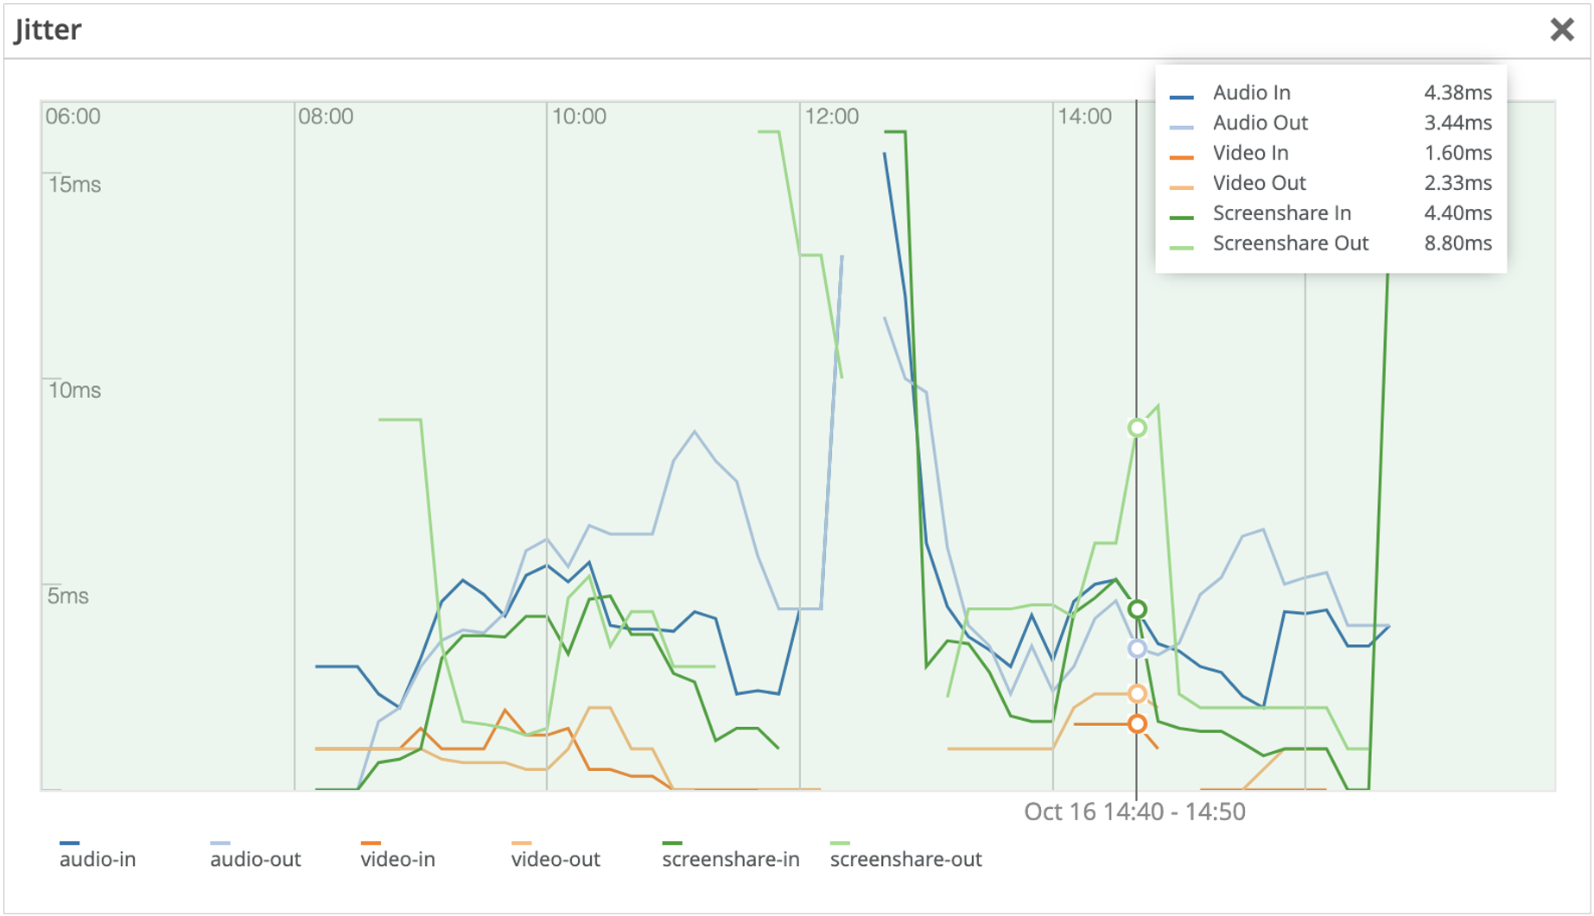1594x916 pixels.
Task: Click the Video Out data point marker
Action: point(1137,694)
